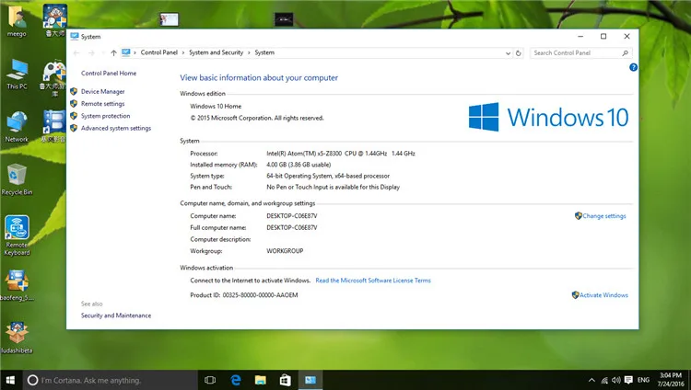Open the Store from taskbar
This screenshot has height=390, width=691.
click(x=285, y=380)
